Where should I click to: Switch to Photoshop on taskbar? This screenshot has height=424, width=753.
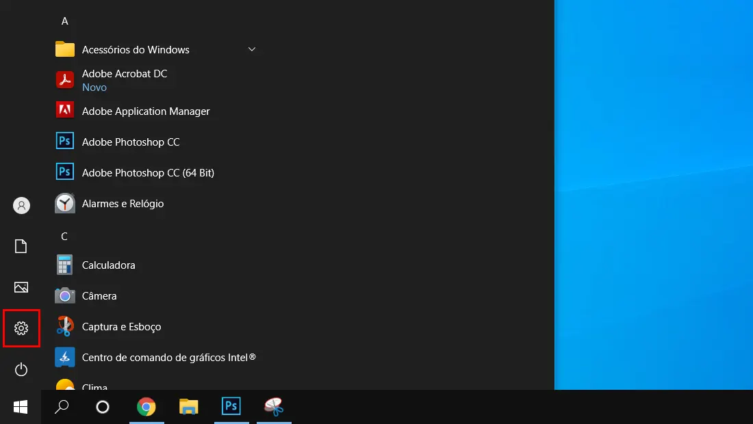point(231,407)
